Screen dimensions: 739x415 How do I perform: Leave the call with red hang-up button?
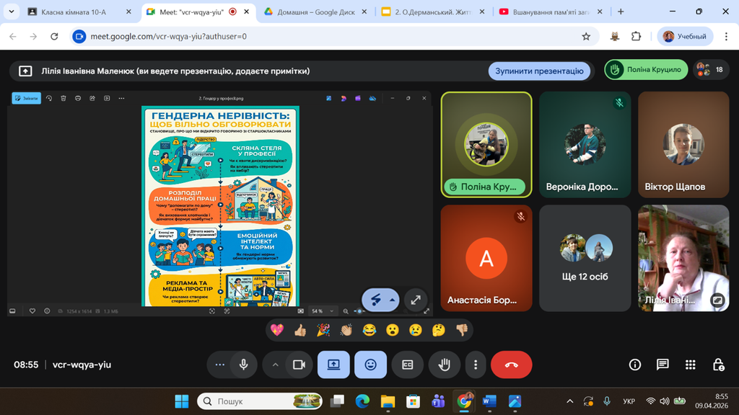(511, 365)
